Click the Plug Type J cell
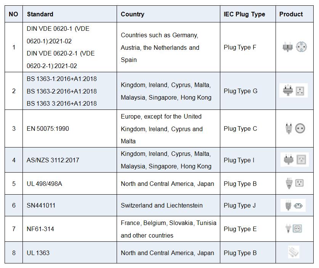 click(x=248, y=205)
